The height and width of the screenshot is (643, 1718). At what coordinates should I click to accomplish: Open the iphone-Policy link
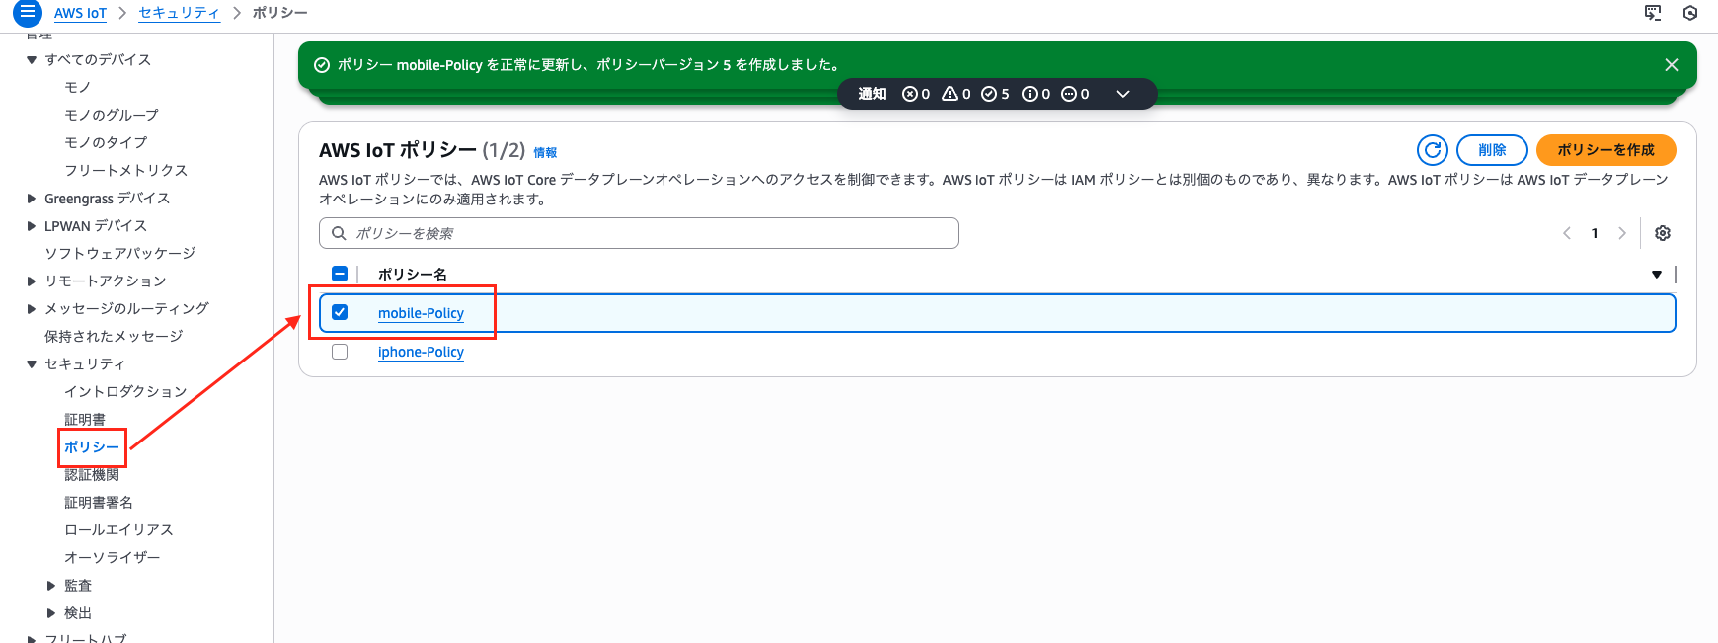421,352
